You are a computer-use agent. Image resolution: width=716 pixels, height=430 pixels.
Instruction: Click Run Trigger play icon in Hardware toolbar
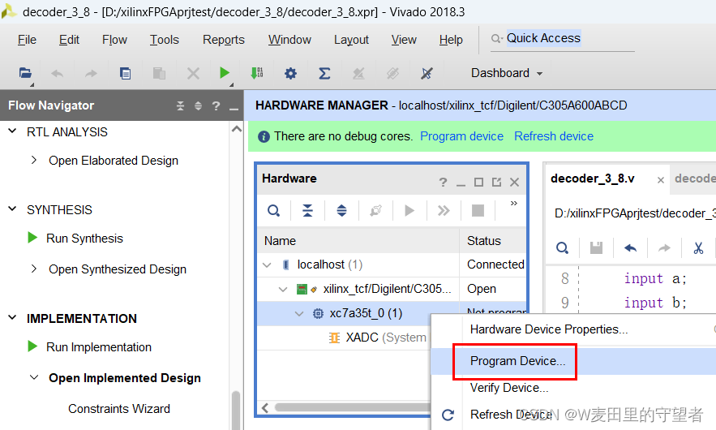[x=409, y=211]
